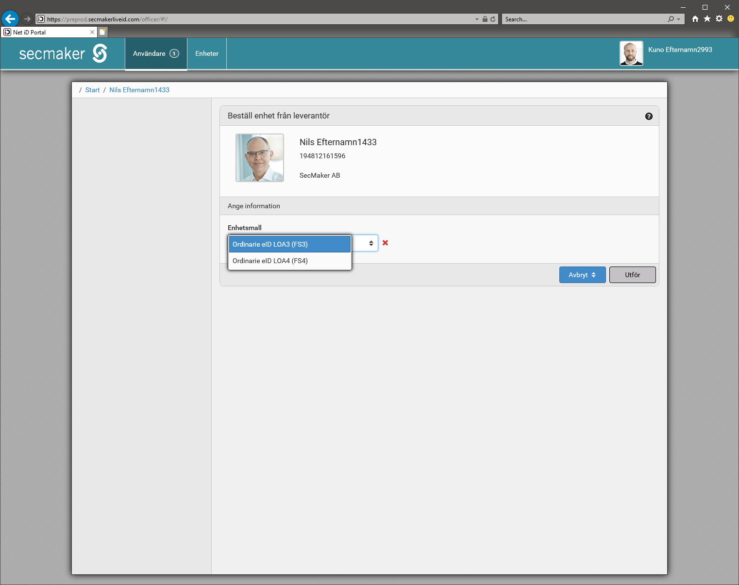This screenshot has height=585, width=739.
Task: Click in the browser Search field
Action: [585, 19]
